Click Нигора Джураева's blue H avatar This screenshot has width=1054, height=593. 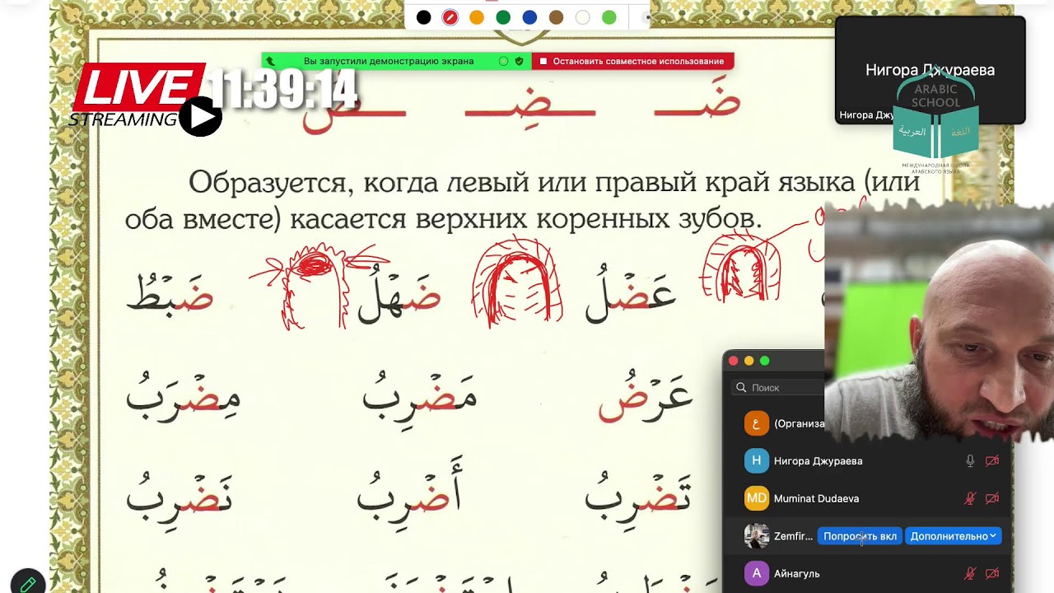click(x=757, y=461)
